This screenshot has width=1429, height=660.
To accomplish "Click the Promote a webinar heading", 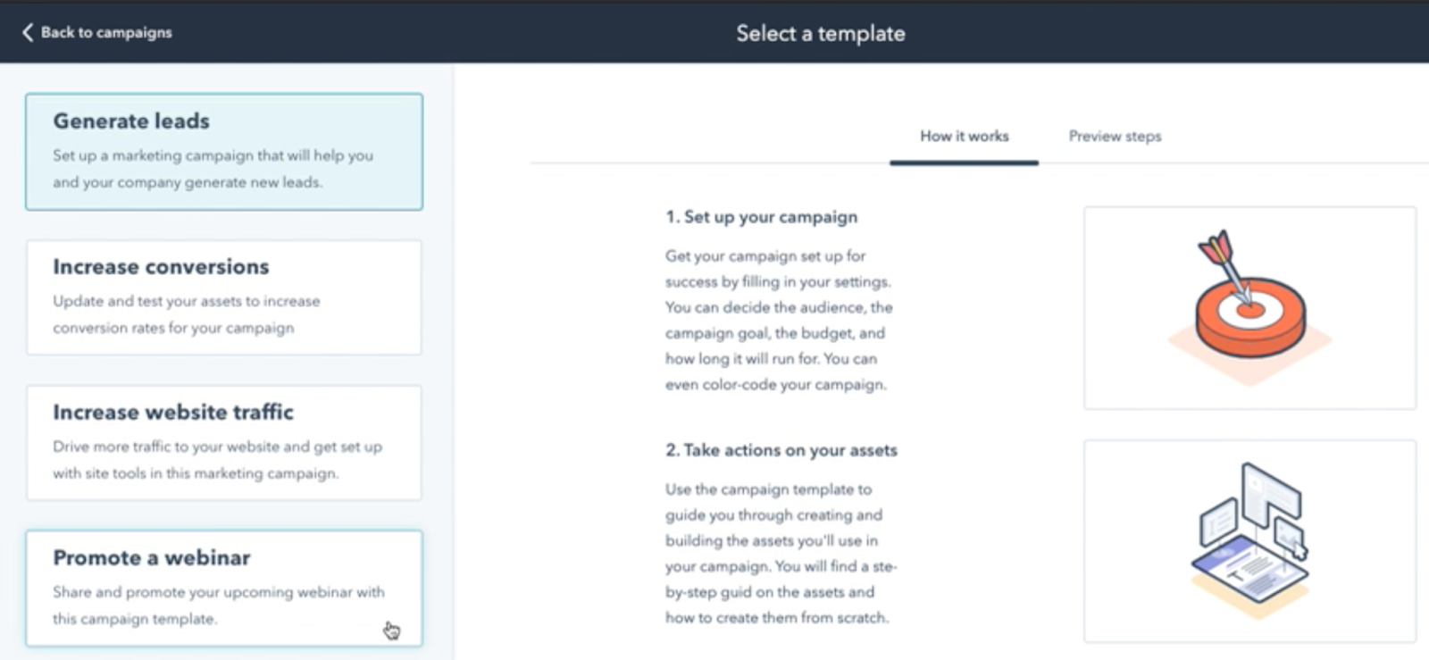I will point(152,557).
